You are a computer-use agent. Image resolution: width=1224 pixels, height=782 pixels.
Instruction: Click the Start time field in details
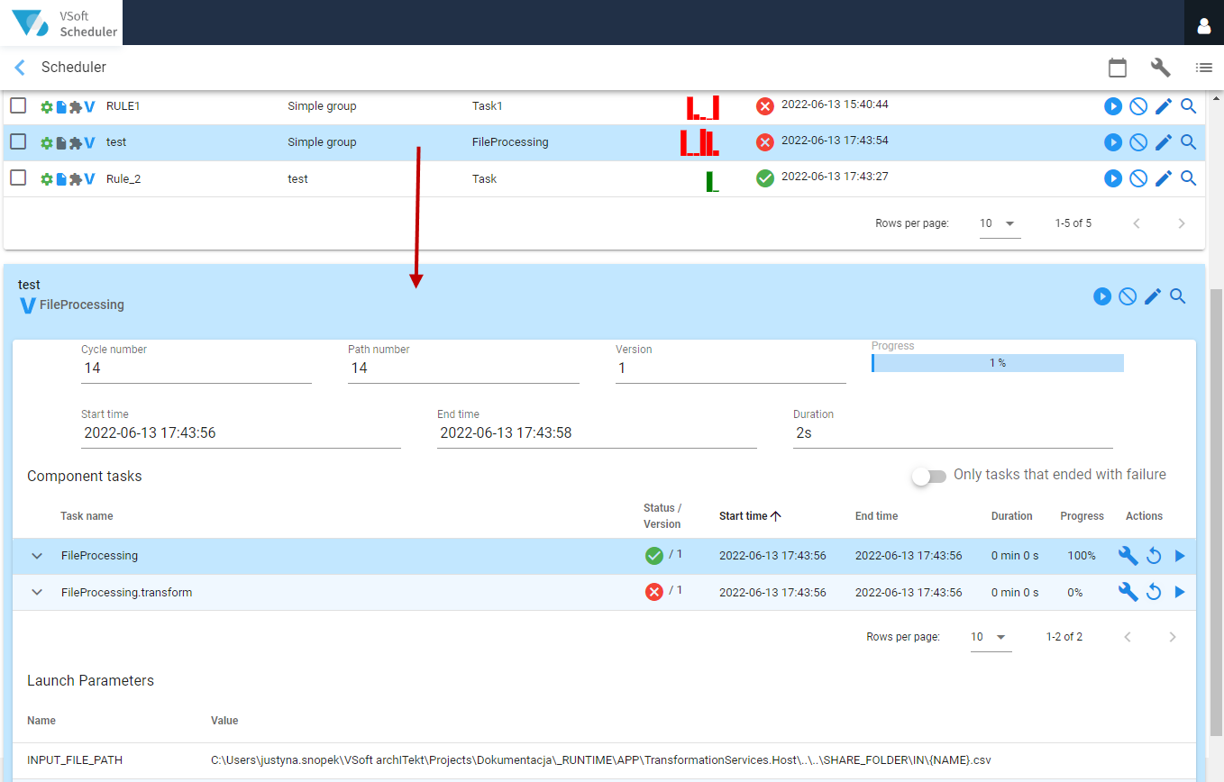click(241, 433)
